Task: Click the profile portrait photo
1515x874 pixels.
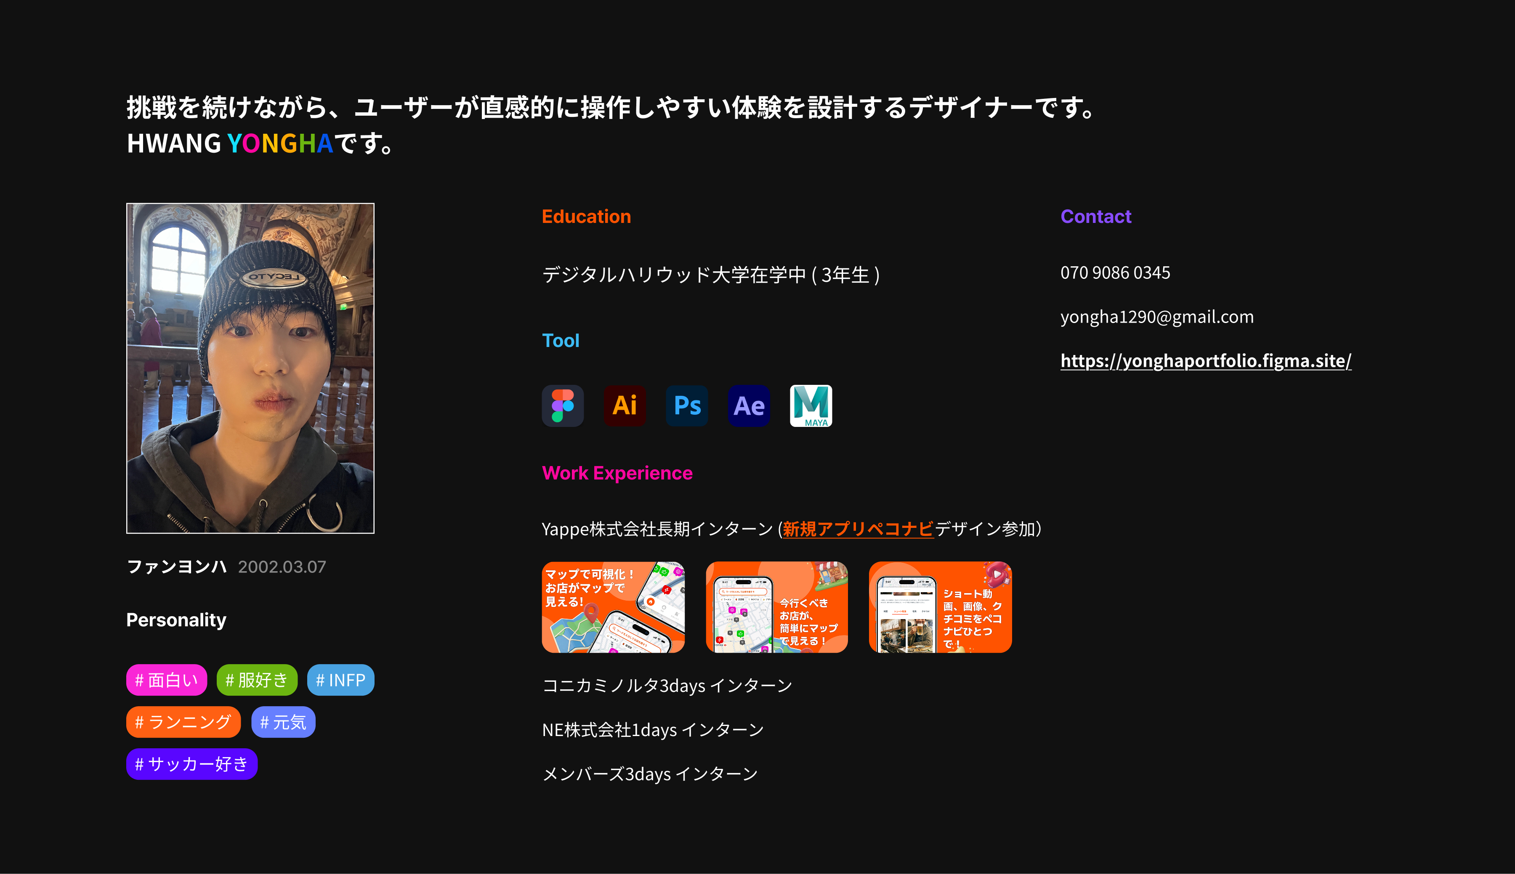Action: (250, 368)
